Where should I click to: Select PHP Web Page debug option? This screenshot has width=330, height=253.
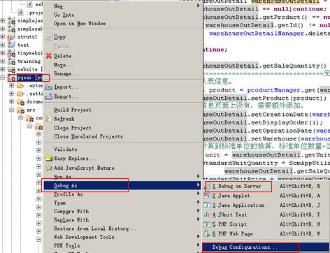(266, 233)
